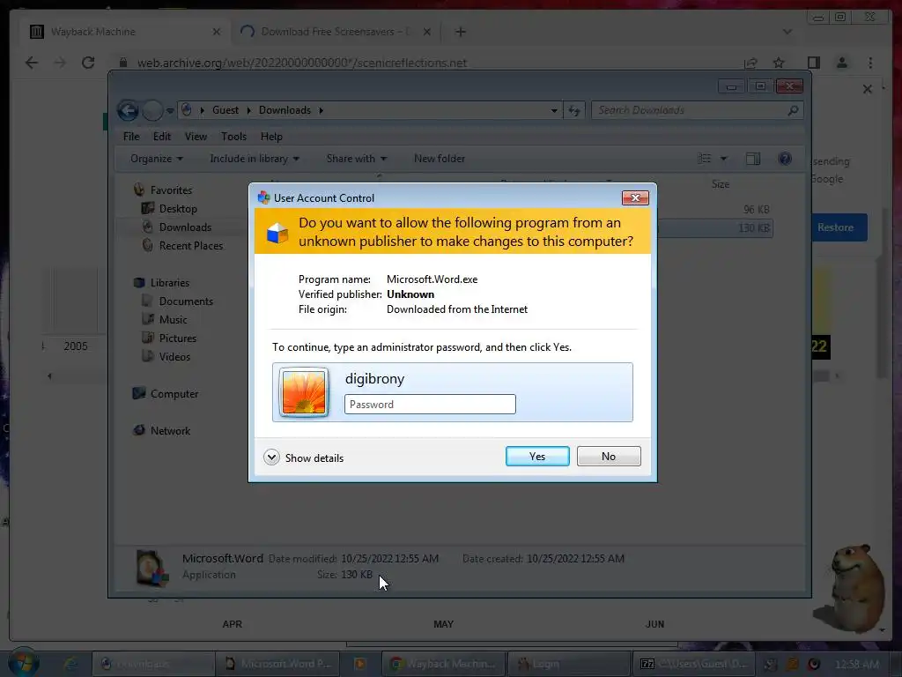Image resolution: width=902 pixels, height=677 pixels.
Task: Open the address bar history dropdown
Action: 553,110
